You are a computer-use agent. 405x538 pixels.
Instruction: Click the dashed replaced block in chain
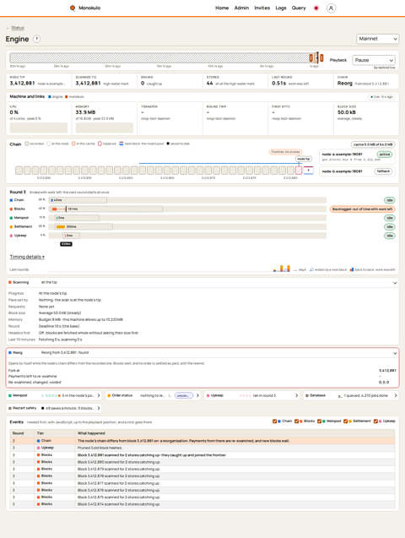point(299,171)
